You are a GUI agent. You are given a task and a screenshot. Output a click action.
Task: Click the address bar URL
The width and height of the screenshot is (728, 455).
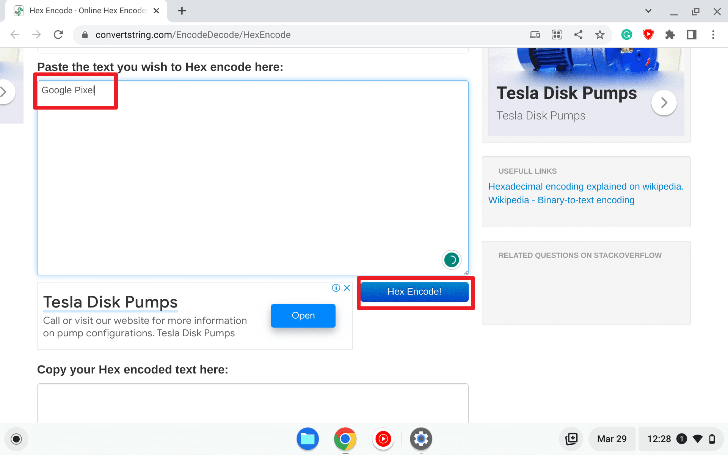[x=193, y=35]
